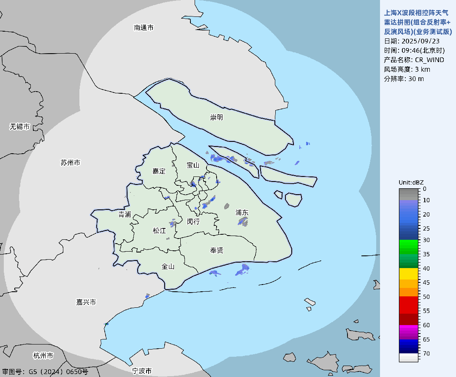
Task: Select the 闵行 district label
Action: tap(193, 222)
